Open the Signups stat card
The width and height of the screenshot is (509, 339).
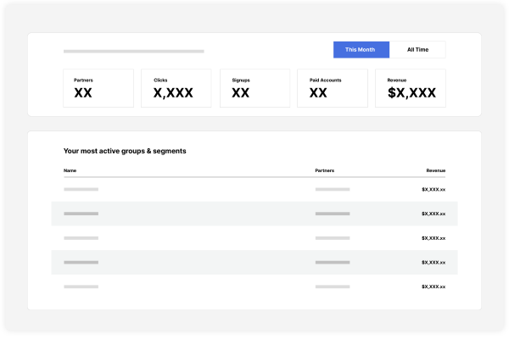tap(255, 88)
